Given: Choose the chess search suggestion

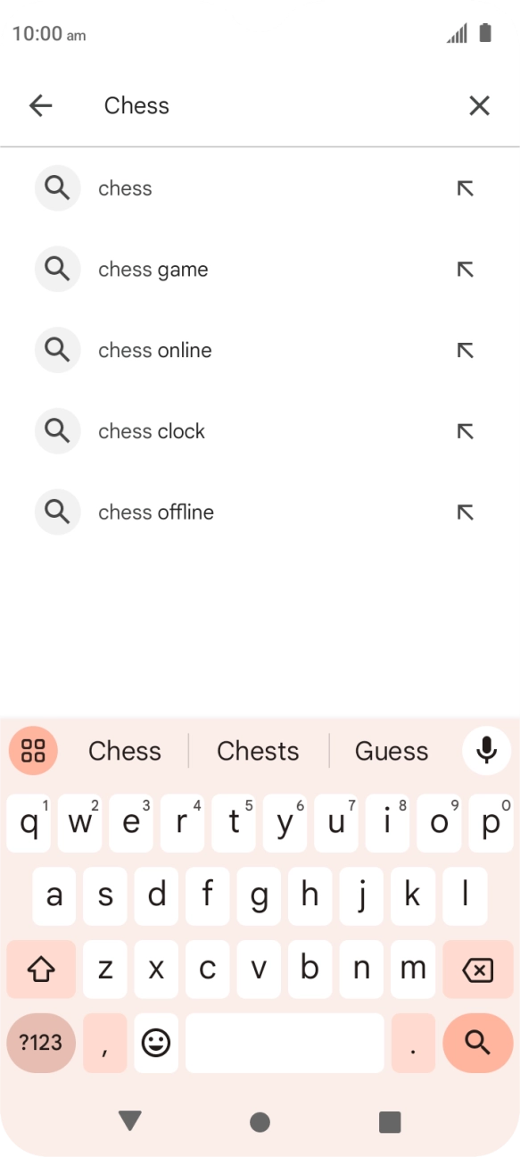Looking at the screenshot, I should (125, 188).
